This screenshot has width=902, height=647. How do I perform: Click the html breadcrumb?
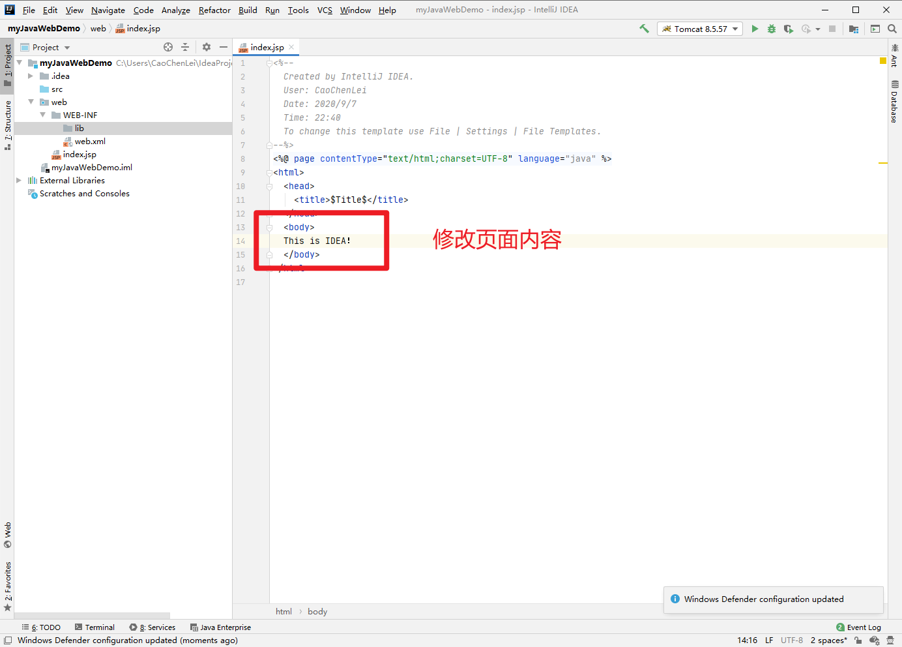tap(284, 611)
